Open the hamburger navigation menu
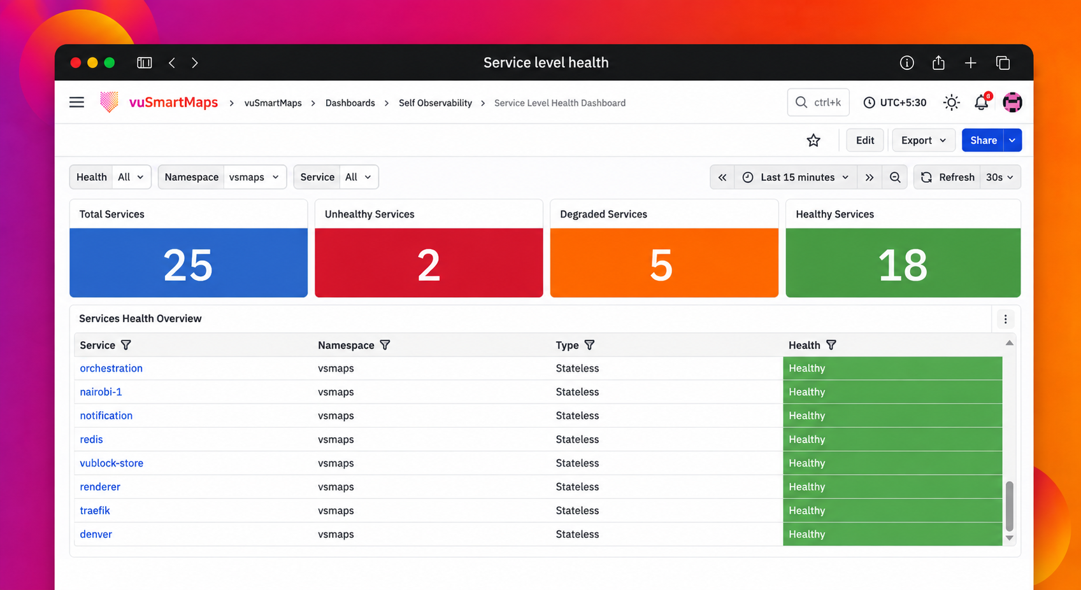 coord(76,102)
